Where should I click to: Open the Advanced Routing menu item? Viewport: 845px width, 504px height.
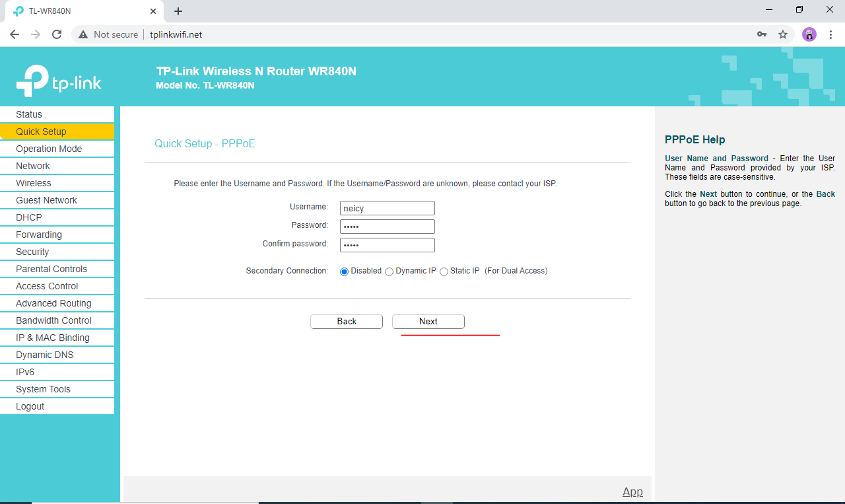pos(57,303)
